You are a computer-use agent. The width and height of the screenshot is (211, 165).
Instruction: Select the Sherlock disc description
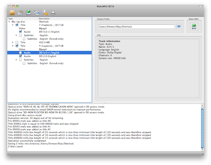[x=44, y=22]
